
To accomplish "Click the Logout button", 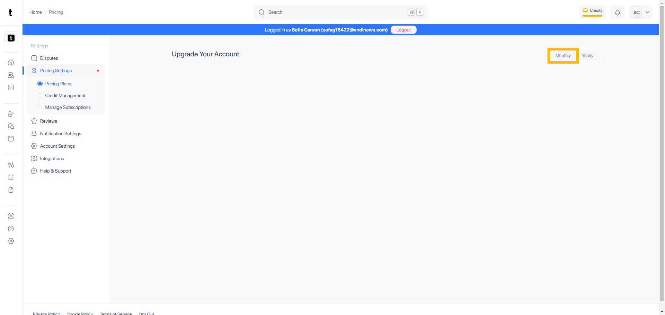I will [x=403, y=30].
